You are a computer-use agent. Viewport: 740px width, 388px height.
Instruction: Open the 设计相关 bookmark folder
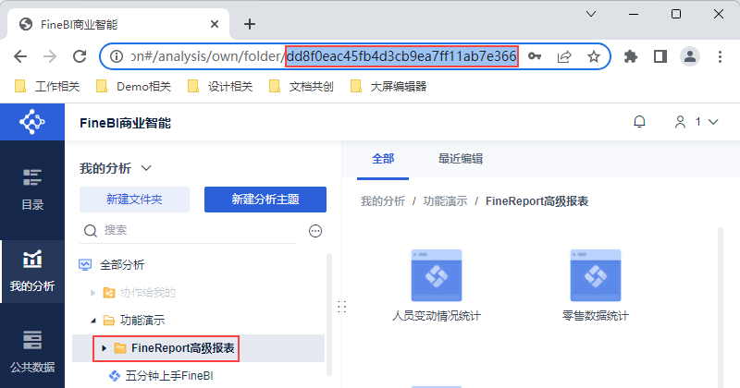click(x=220, y=86)
